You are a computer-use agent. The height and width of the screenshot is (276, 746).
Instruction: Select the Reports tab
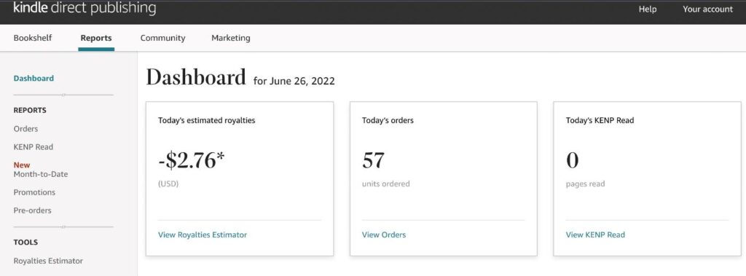click(x=96, y=38)
